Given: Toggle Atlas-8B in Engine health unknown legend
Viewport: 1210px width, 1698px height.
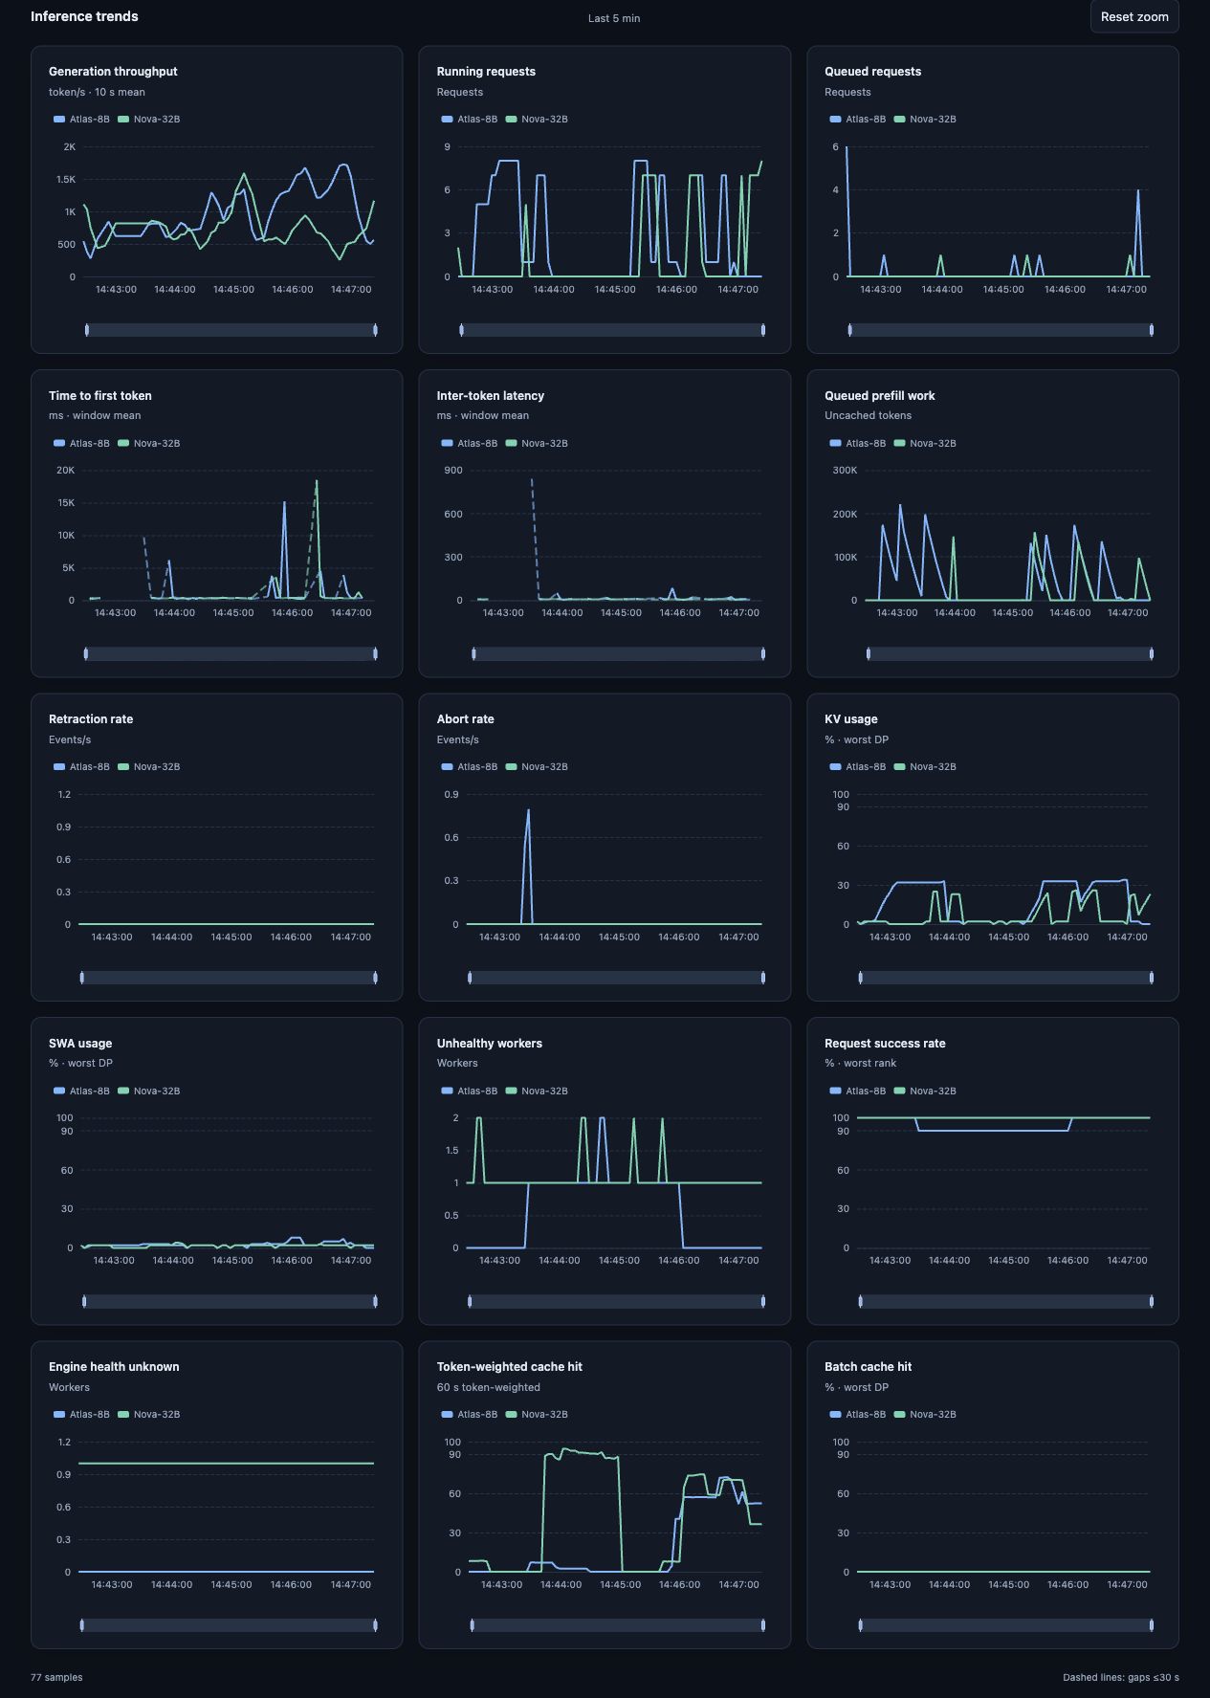Looking at the screenshot, I should point(81,1415).
